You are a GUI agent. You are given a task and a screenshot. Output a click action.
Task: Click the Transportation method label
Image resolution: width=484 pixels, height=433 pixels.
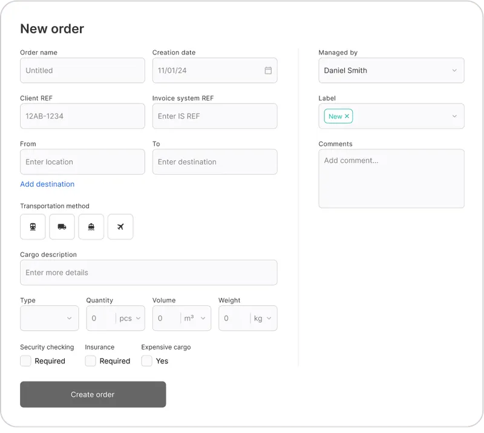pos(54,206)
